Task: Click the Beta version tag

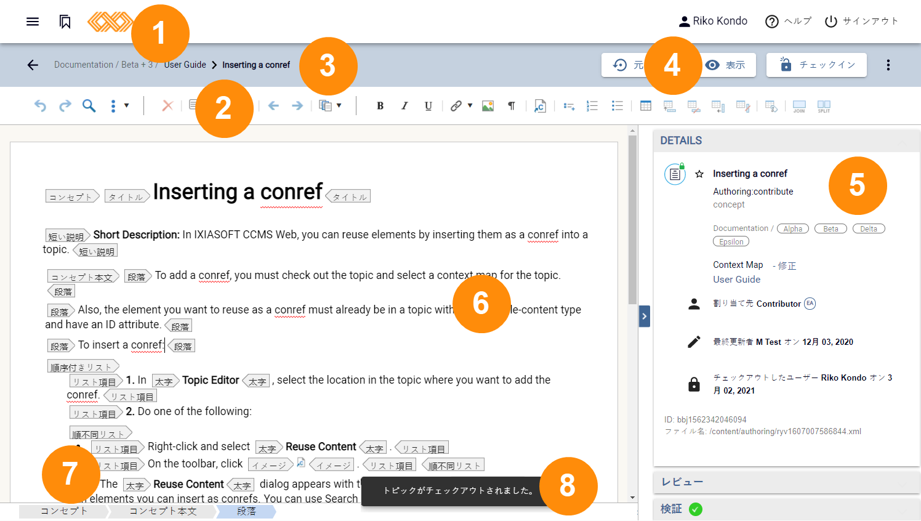Action: coord(831,229)
